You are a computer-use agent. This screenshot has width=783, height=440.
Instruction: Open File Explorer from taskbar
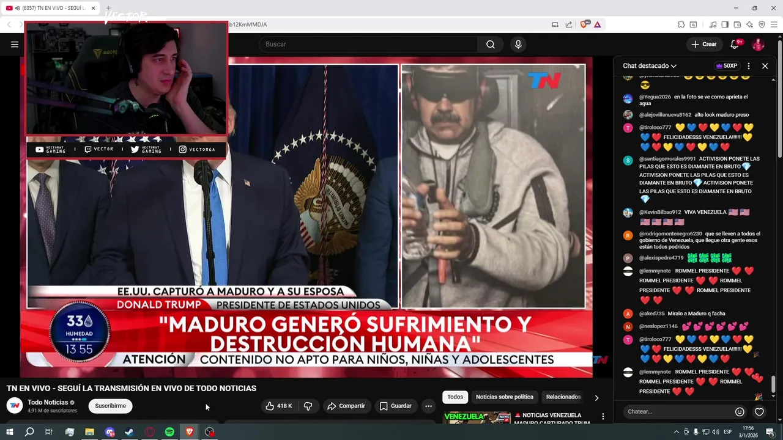(89, 432)
